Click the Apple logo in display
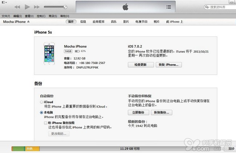 (x=125, y=7)
